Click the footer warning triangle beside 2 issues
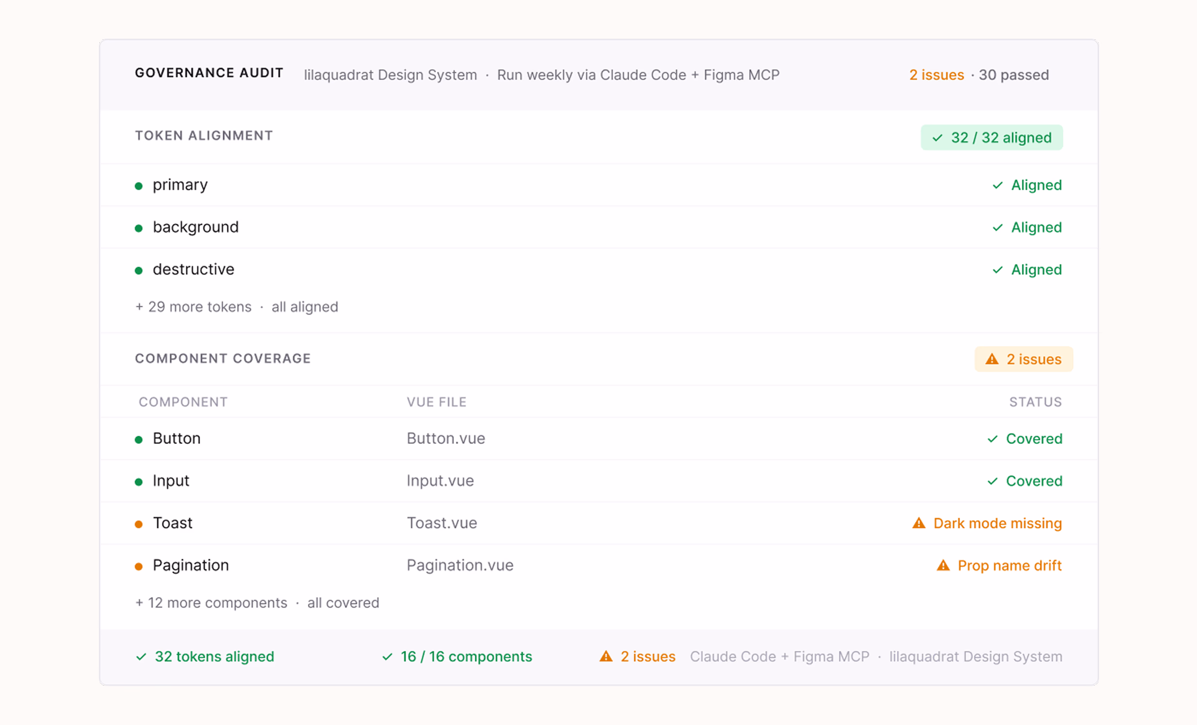The width and height of the screenshot is (1197, 725). pyautogui.click(x=606, y=657)
